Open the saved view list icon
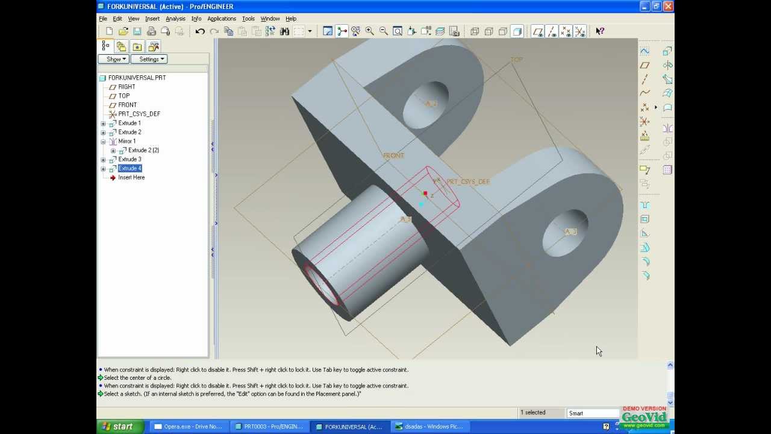Viewport: 771px width, 434px height. pyautogui.click(x=426, y=31)
